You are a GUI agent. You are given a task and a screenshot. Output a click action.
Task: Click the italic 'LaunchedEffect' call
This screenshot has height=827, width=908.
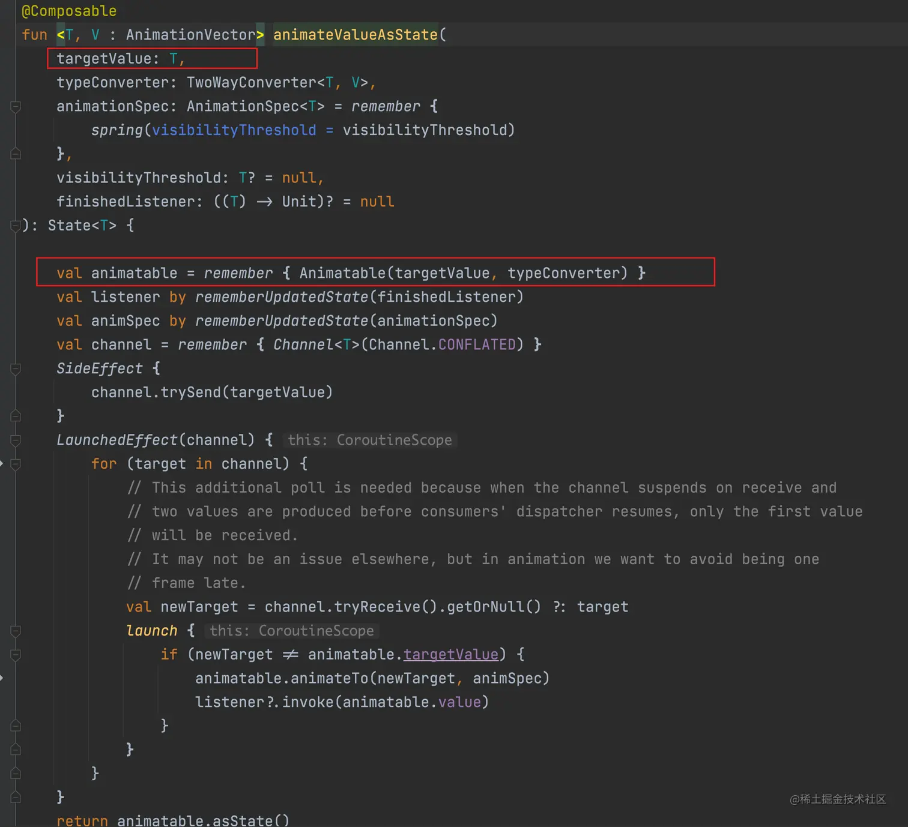pyautogui.click(x=117, y=440)
